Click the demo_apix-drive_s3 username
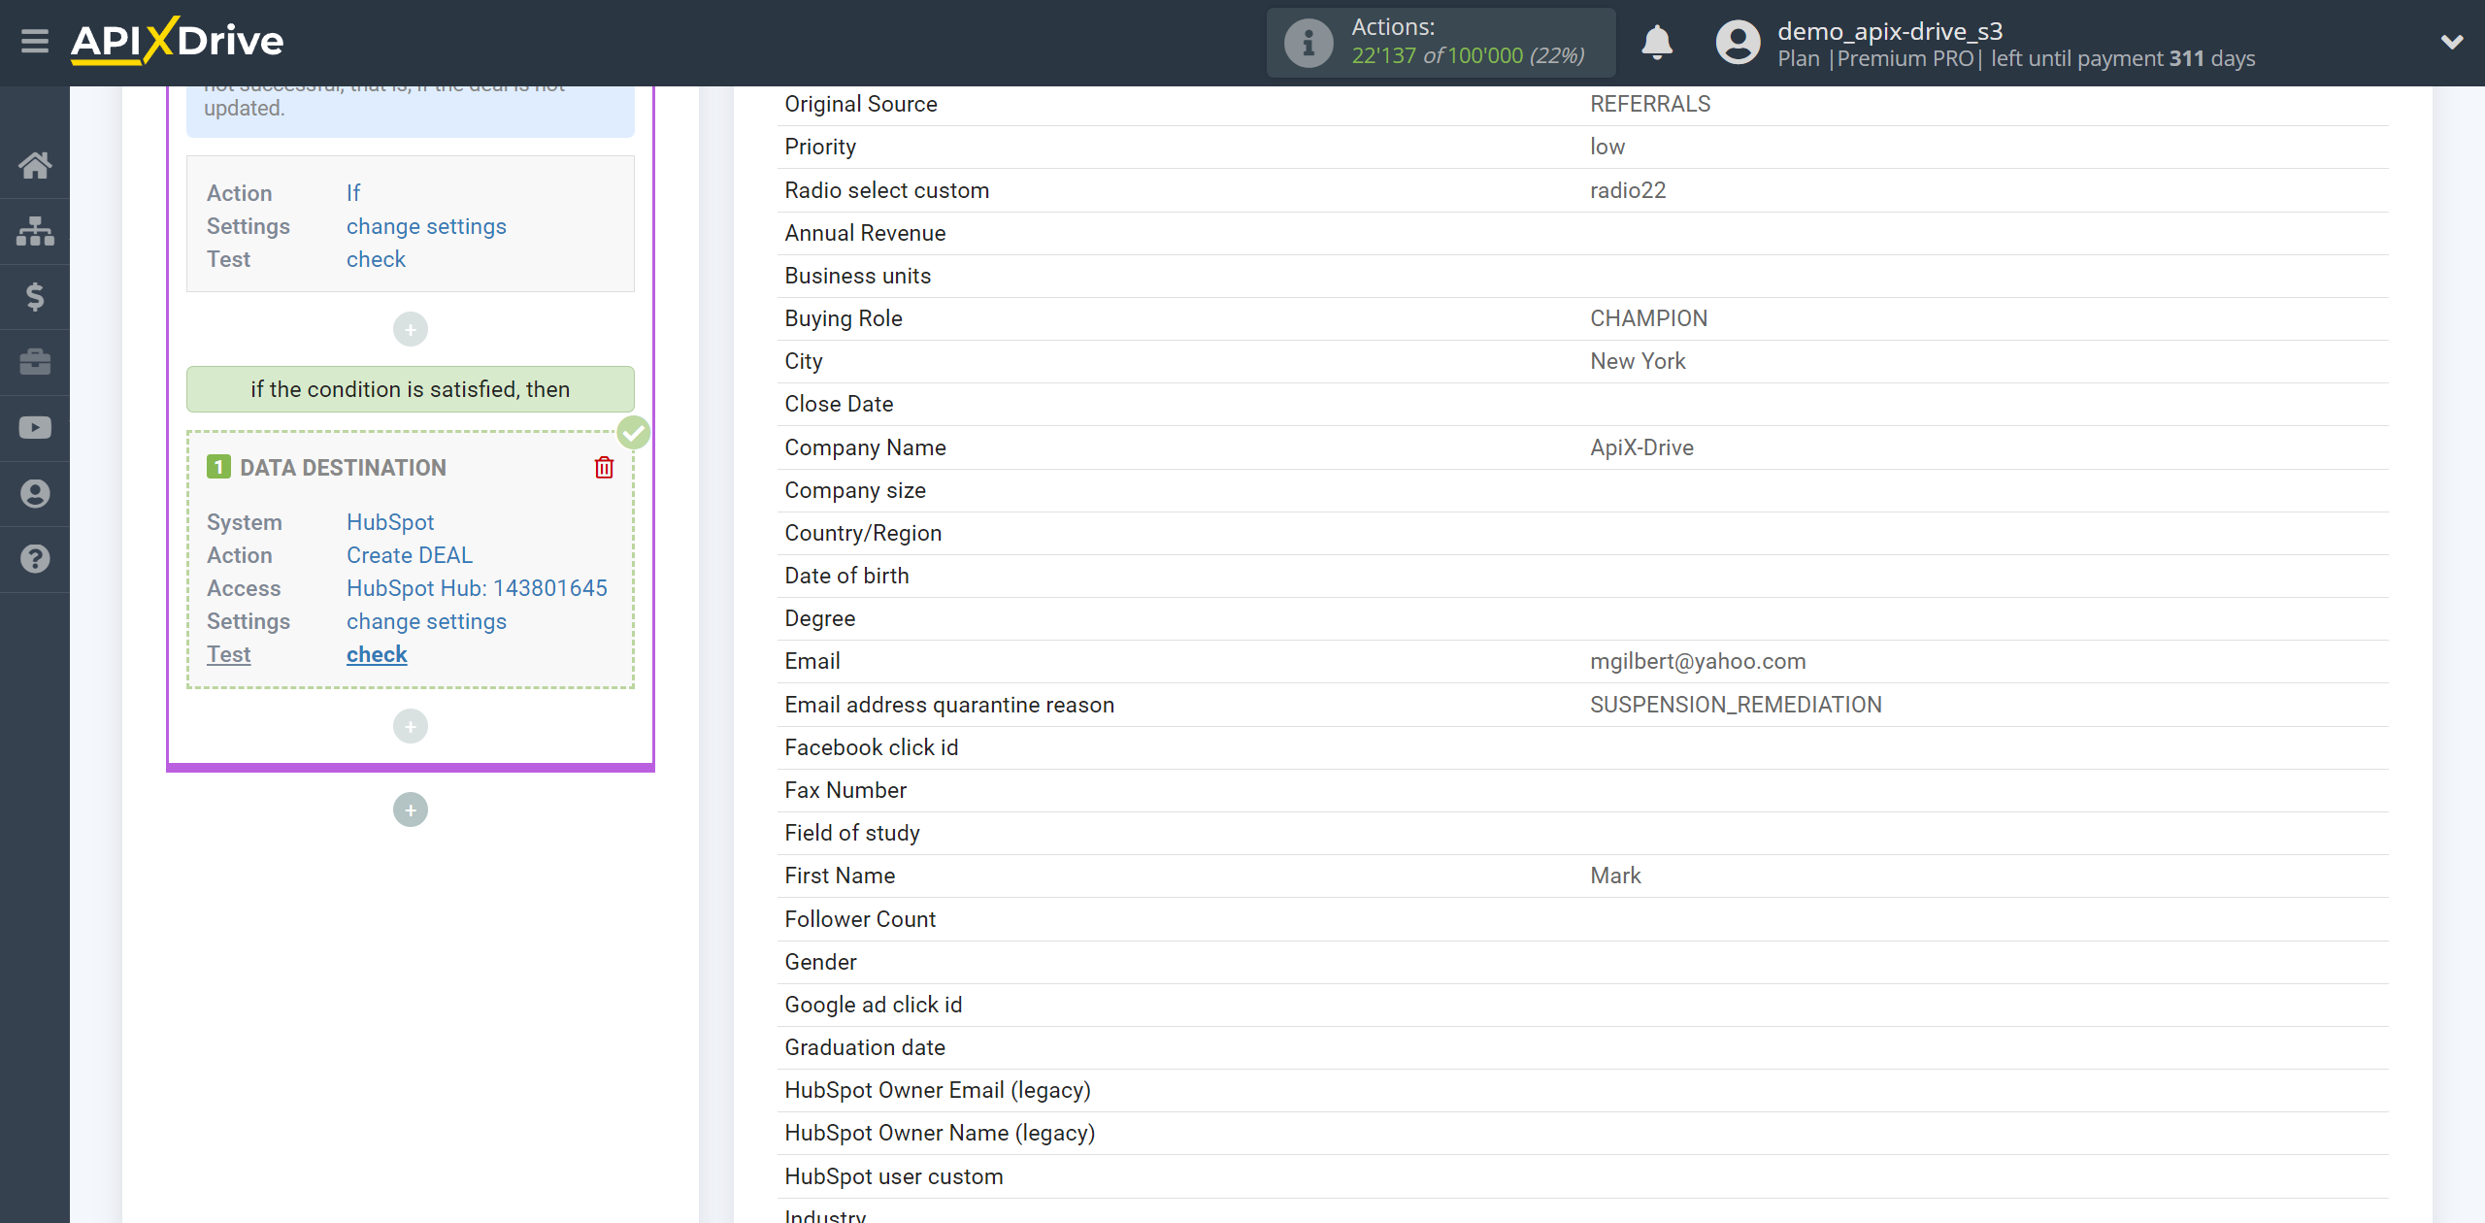Image resolution: width=2485 pixels, height=1223 pixels. tap(1890, 31)
